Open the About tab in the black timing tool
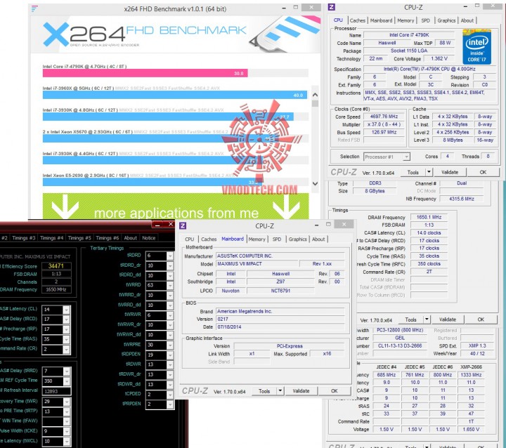The height and width of the screenshot is (448, 506). [x=131, y=238]
